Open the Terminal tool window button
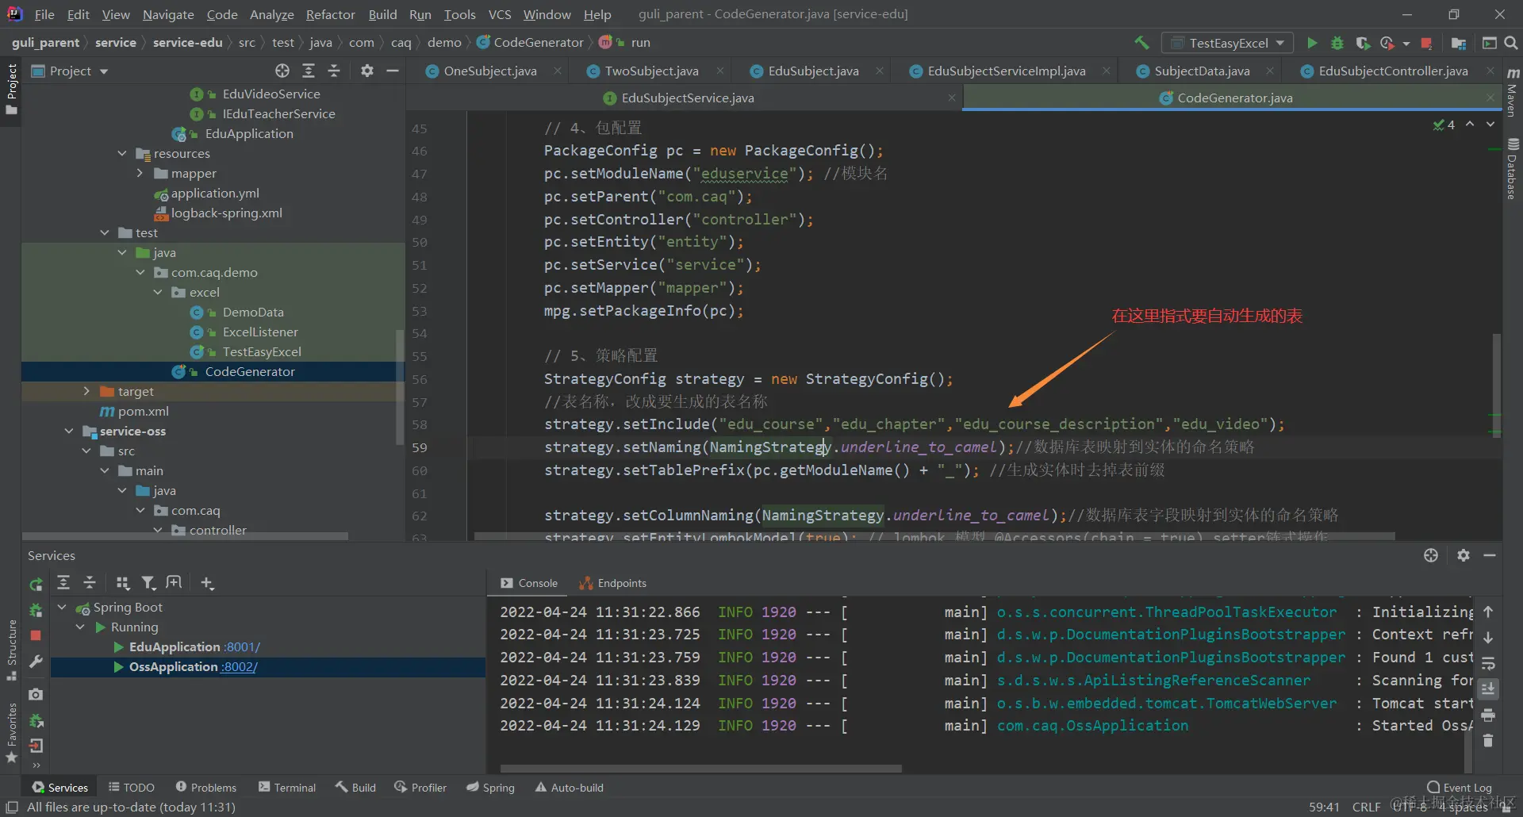 point(286,788)
